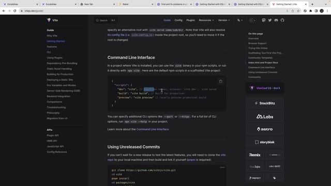331x186 pixels.
Task: Open Philosophy sidebar item
Action: pos(53,113)
